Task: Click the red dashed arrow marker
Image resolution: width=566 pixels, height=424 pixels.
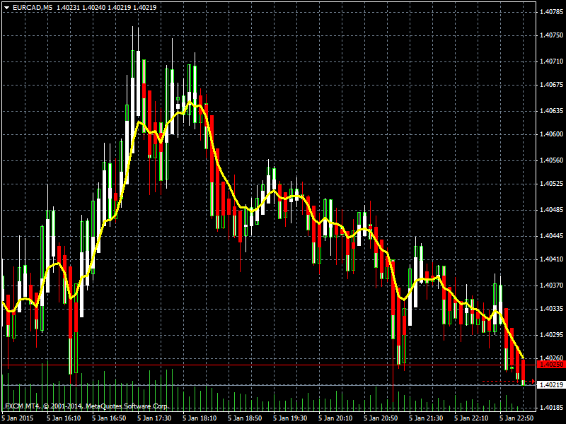Action: [509, 381]
